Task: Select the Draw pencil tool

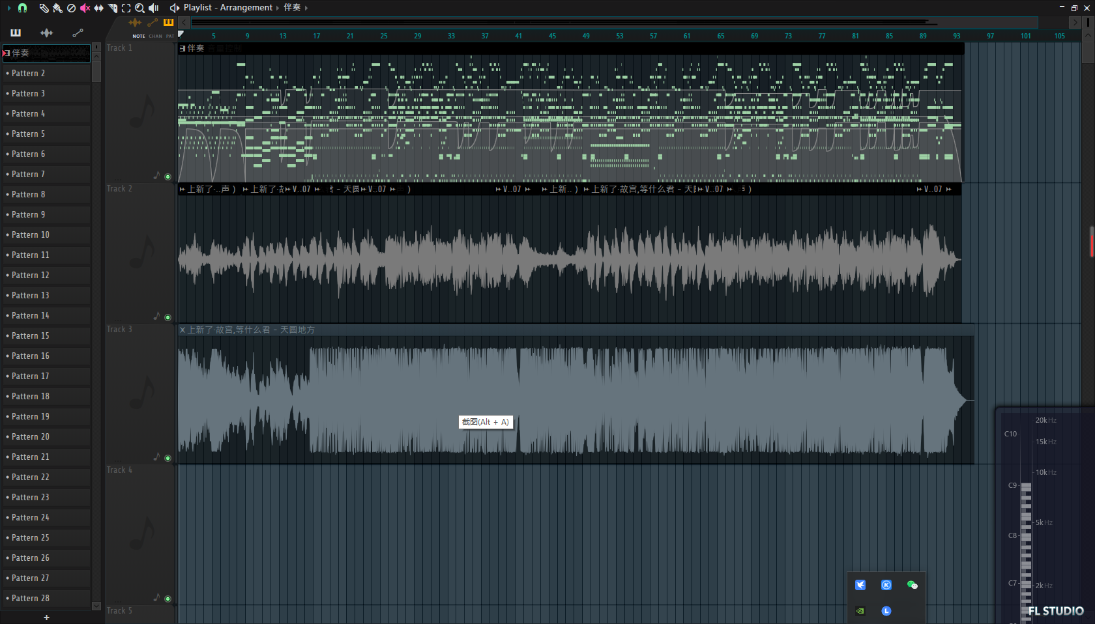Action: point(44,8)
